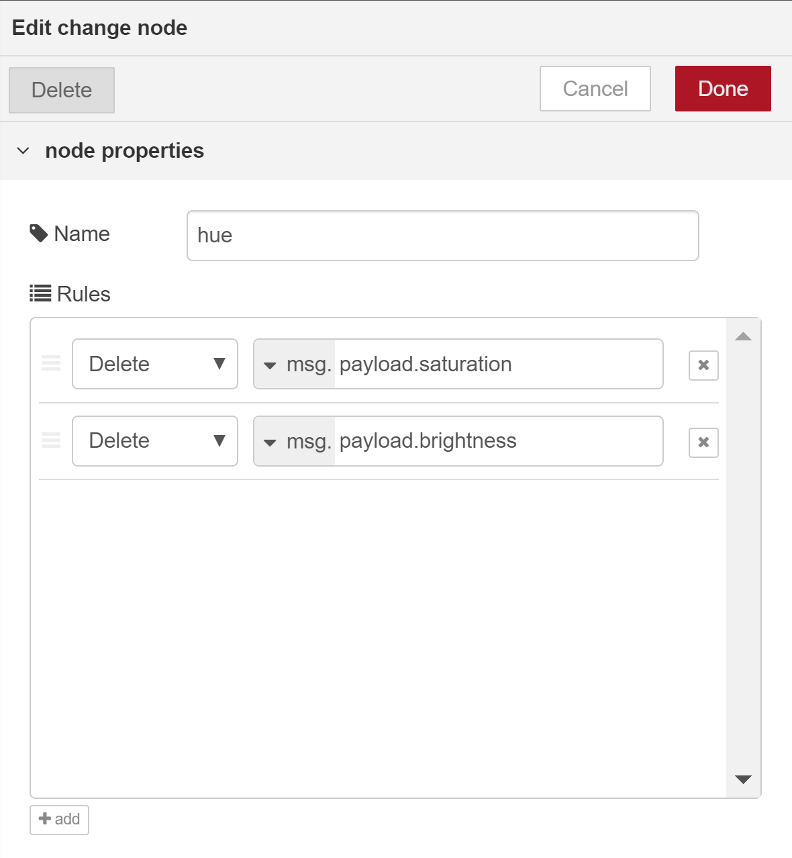792x858 pixels.
Task: Collapse the node properties section
Action: point(23,151)
